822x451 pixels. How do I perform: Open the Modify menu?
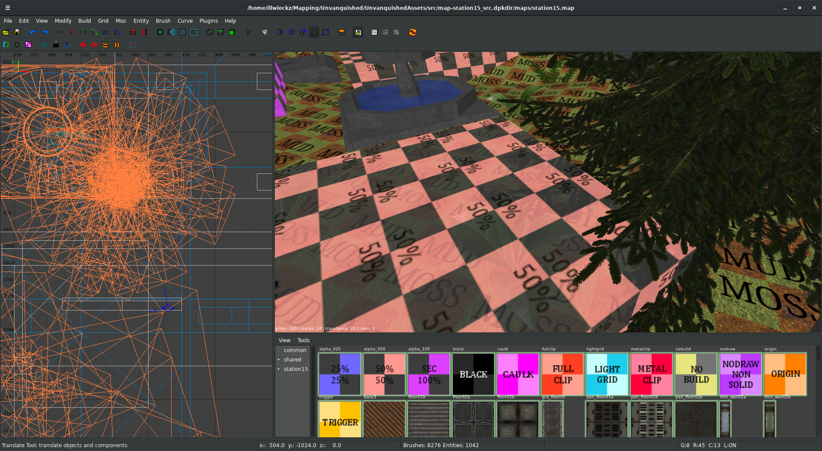coord(63,21)
